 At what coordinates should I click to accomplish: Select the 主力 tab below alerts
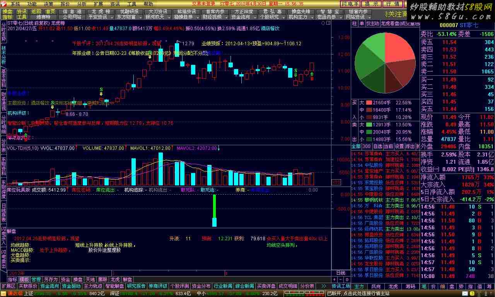pyautogui.click(x=359, y=286)
